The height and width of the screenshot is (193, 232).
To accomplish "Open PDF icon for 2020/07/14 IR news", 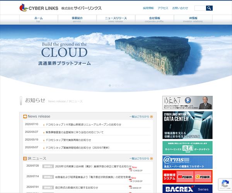I will tap(131, 180).
